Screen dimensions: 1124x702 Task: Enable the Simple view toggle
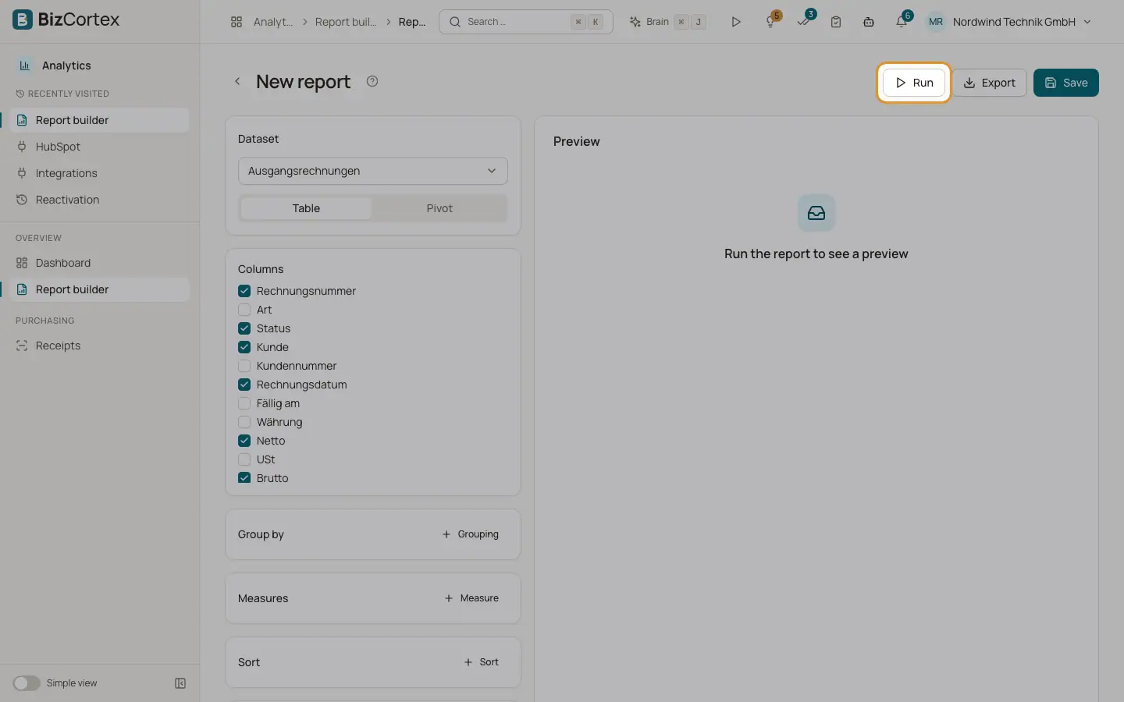27,683
